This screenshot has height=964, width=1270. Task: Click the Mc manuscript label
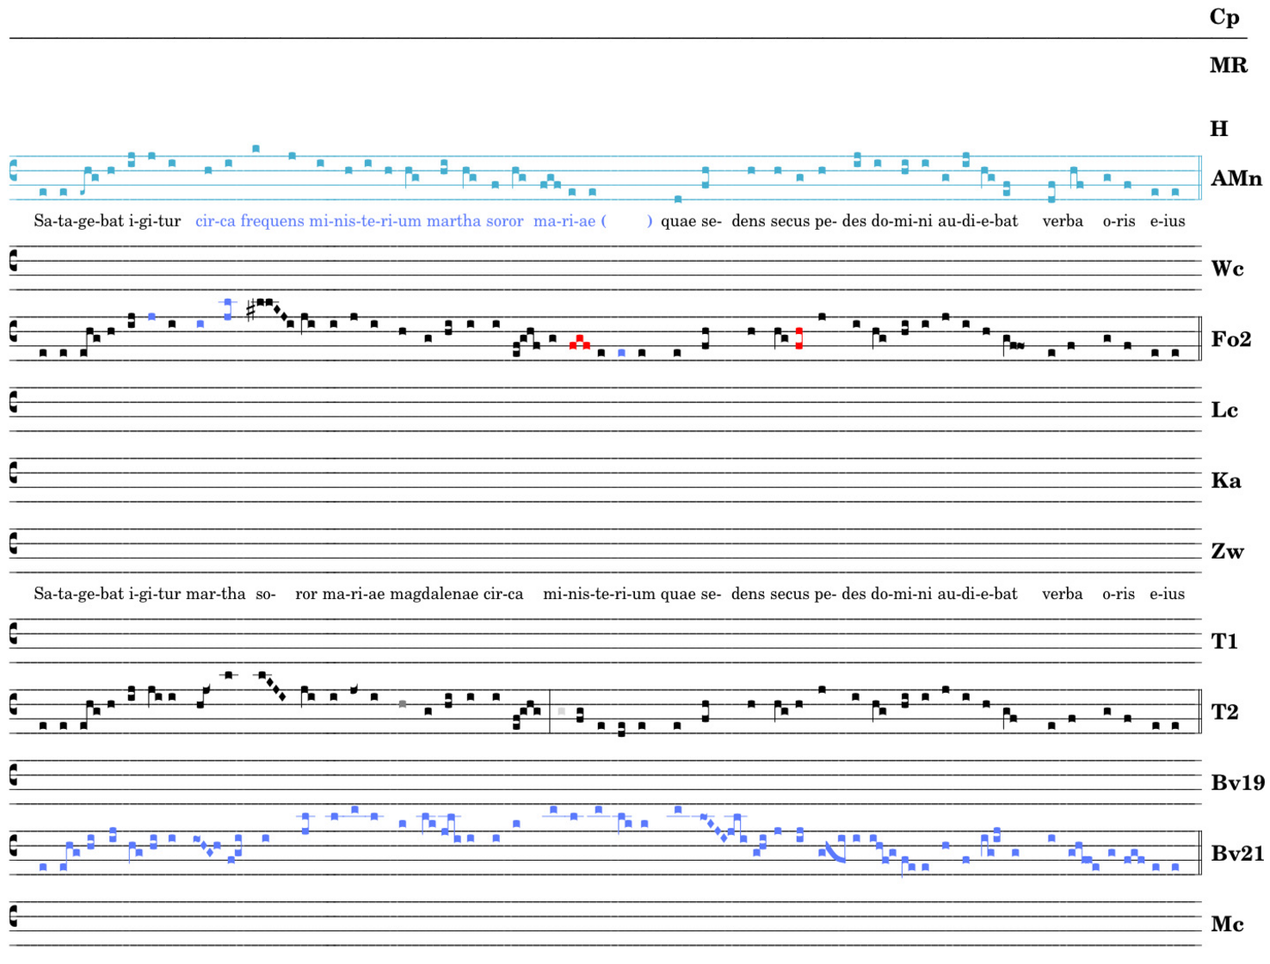click(x=1227, y=924)
